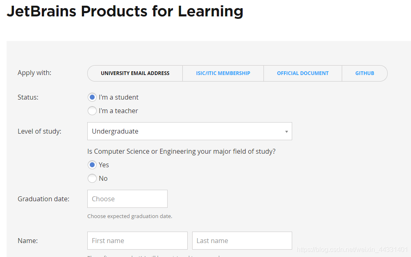Click the "Name:" field label
The width and height of the screenshot is (411, 257).
coord(27,241)
